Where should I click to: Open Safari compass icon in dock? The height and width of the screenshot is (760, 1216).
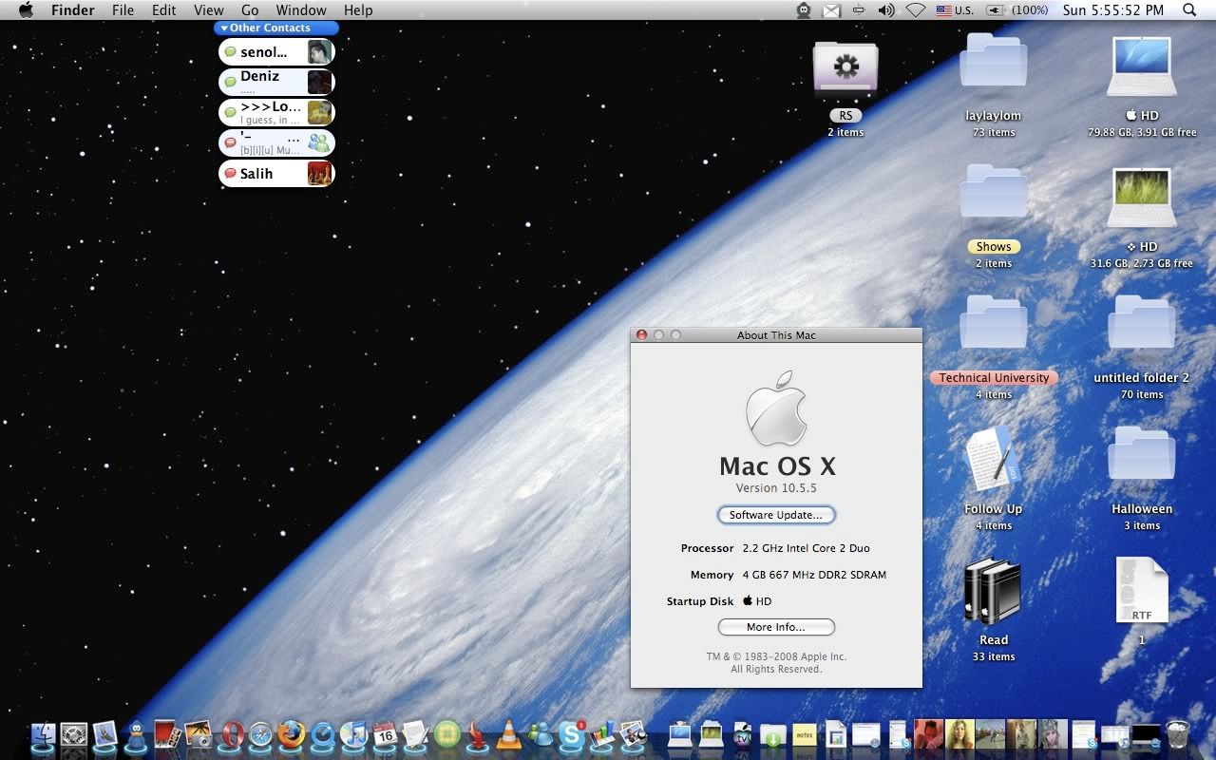pyautogui.click(x=260, y=734)
